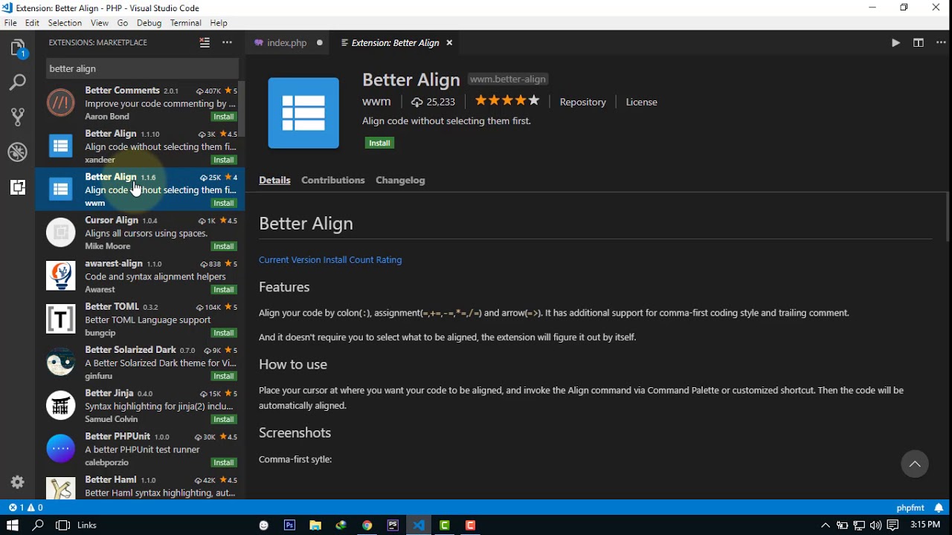Click the wwm publisher name link
This screenshot has width=952, height=535.
point(376,102)
